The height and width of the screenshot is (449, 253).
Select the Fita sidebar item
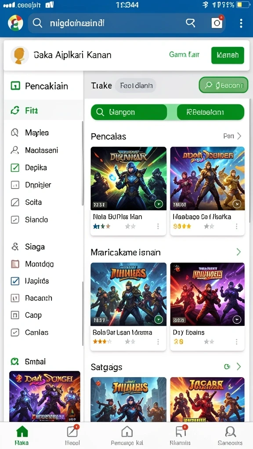[x=43, y=110]
